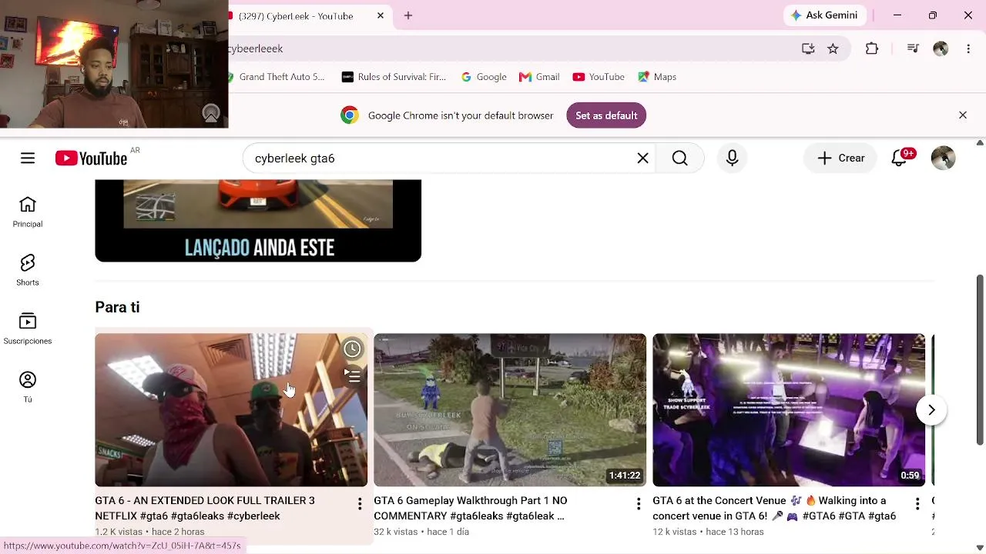Image resolution: width=986 pixels, height=554 pixels.
Task: Click the Set as default button
Action: (606, 115)
